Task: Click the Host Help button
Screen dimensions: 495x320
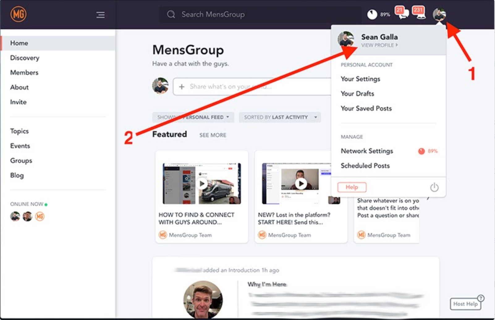Action: [465, 304]
